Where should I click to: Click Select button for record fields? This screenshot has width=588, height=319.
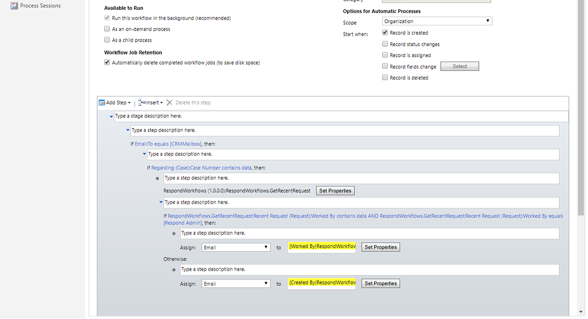[460, 66]
